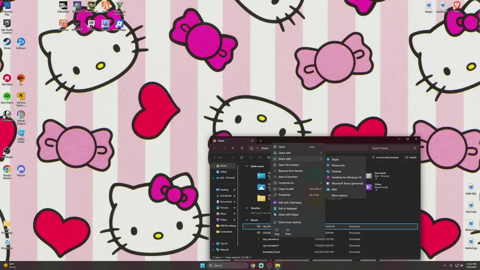Select the Roblox Studio desktop shortcut
Viewport: 480px width, 270px height.
tap(21, 136)
